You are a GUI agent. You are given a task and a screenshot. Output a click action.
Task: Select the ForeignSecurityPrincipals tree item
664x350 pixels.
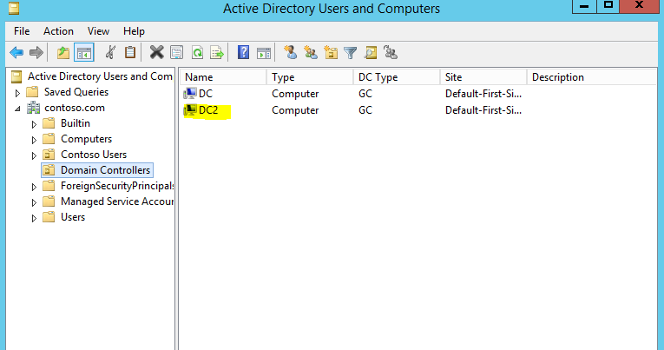pos(117,186)
